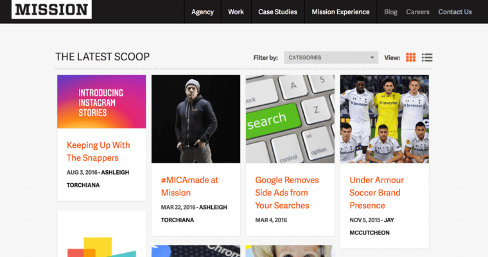Open the Work menu item

point(236,12)
